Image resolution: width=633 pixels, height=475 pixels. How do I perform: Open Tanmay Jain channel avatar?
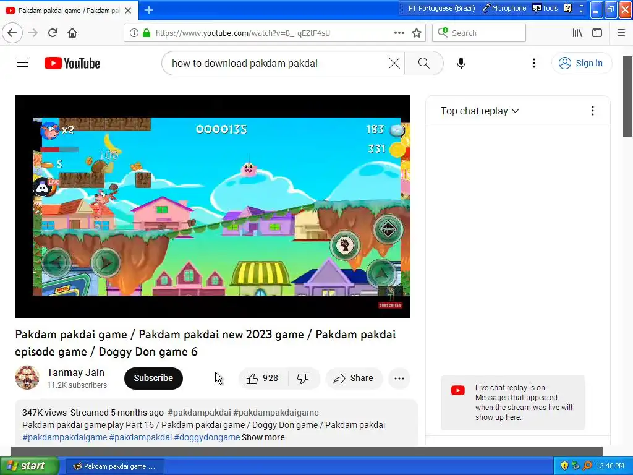27,378
